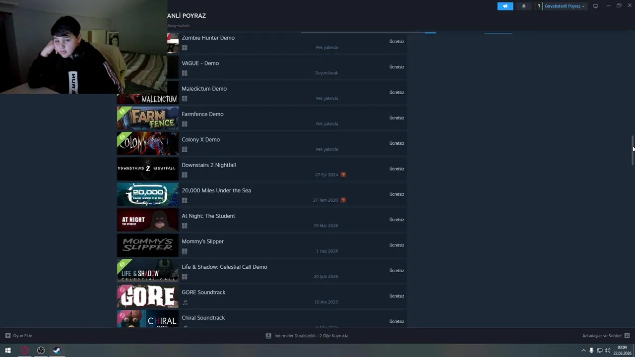Switch to Big Picture mode icon
Screen dimensions: 635x357
[595, 6]
